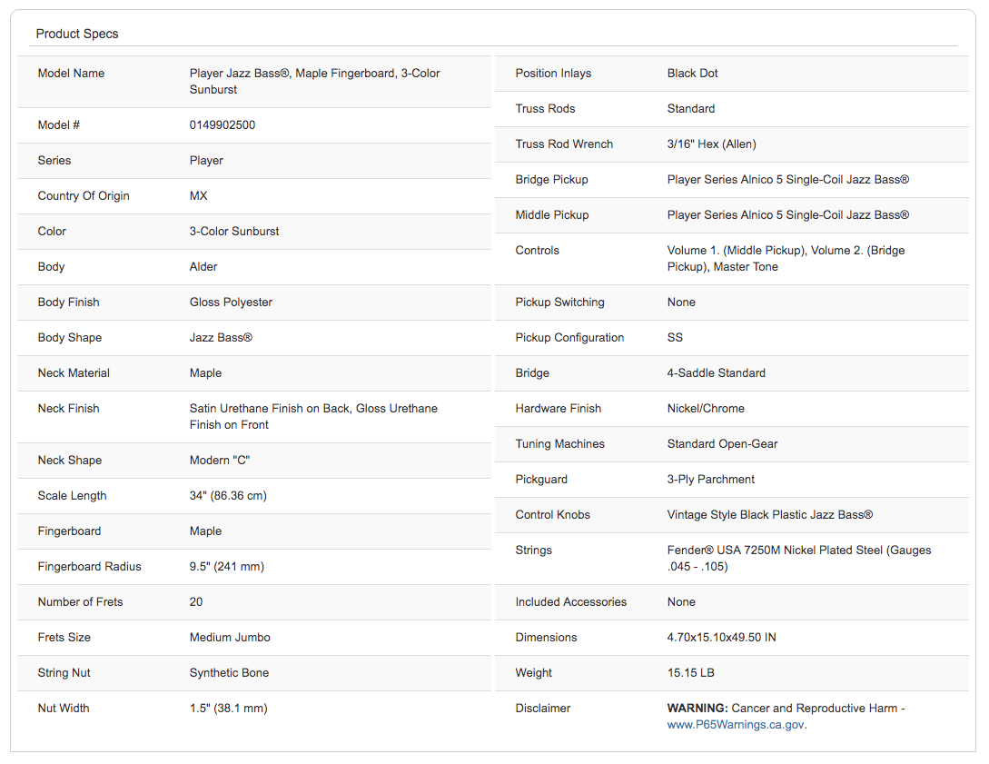Screen dimensions: 989x764
Task: Click the Black Dot position inlays value
Action: pos(693,74)
